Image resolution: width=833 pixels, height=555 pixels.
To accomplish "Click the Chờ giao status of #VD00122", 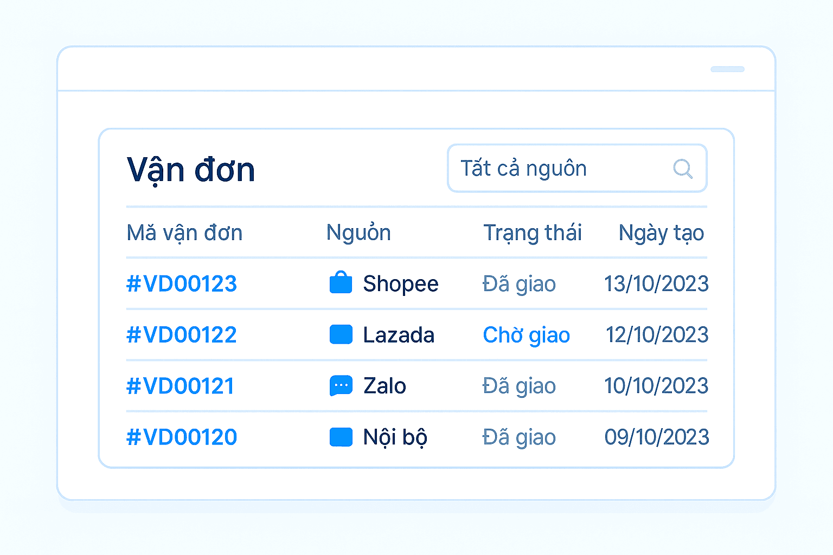I will (526, 334).
